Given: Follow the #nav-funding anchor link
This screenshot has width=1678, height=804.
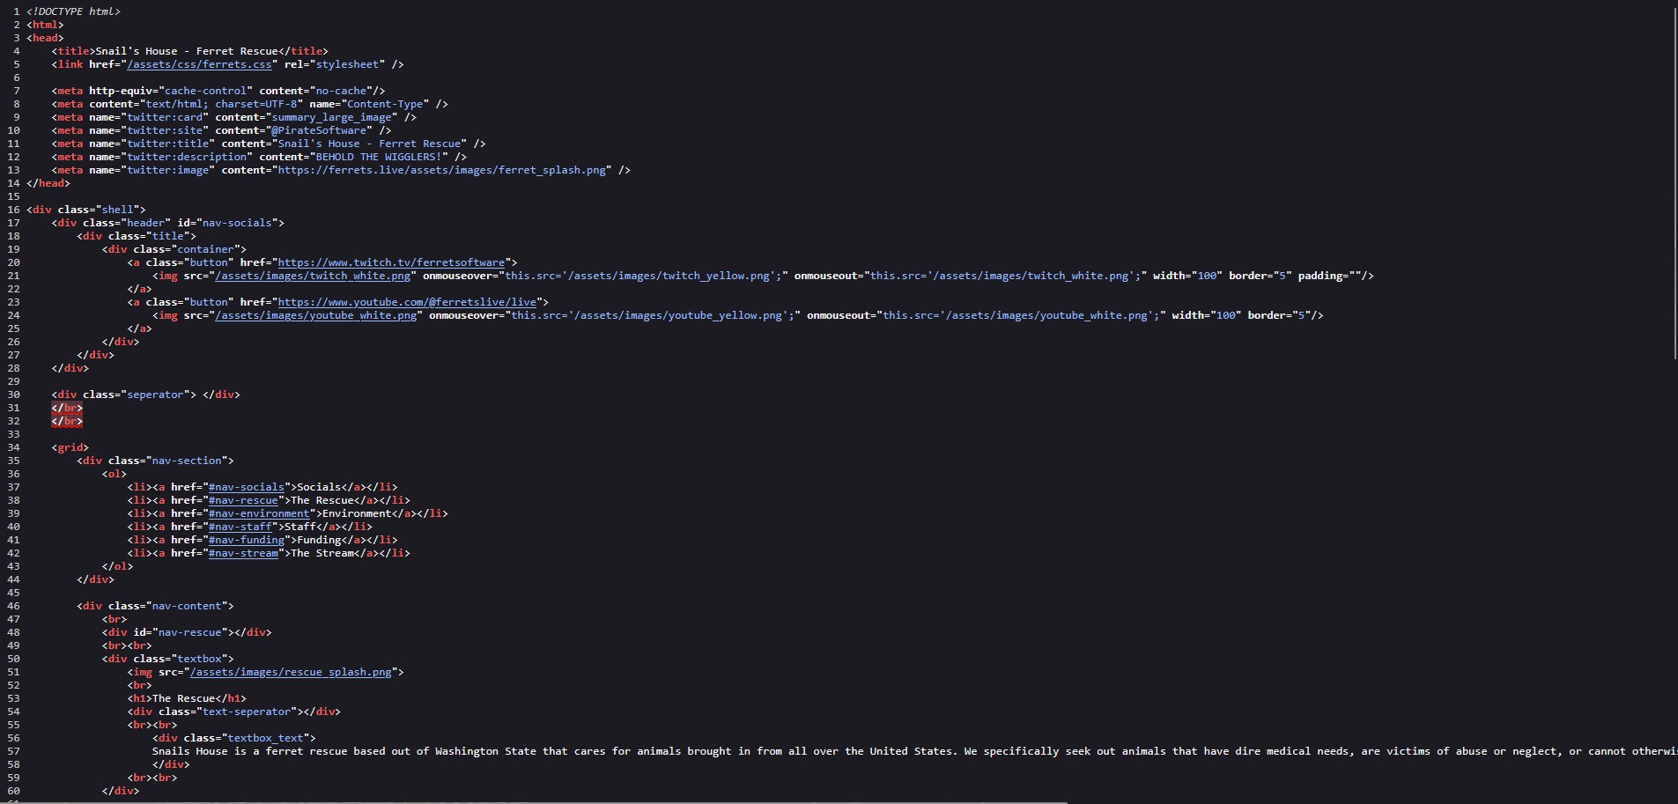Looking at the screenshot, I should 247,540.
